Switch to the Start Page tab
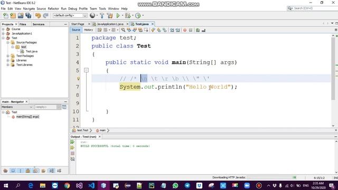338x190 pixels. coord(78,24)
